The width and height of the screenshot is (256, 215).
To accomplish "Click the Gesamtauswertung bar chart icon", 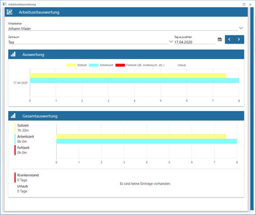I will tap(13, 116).
